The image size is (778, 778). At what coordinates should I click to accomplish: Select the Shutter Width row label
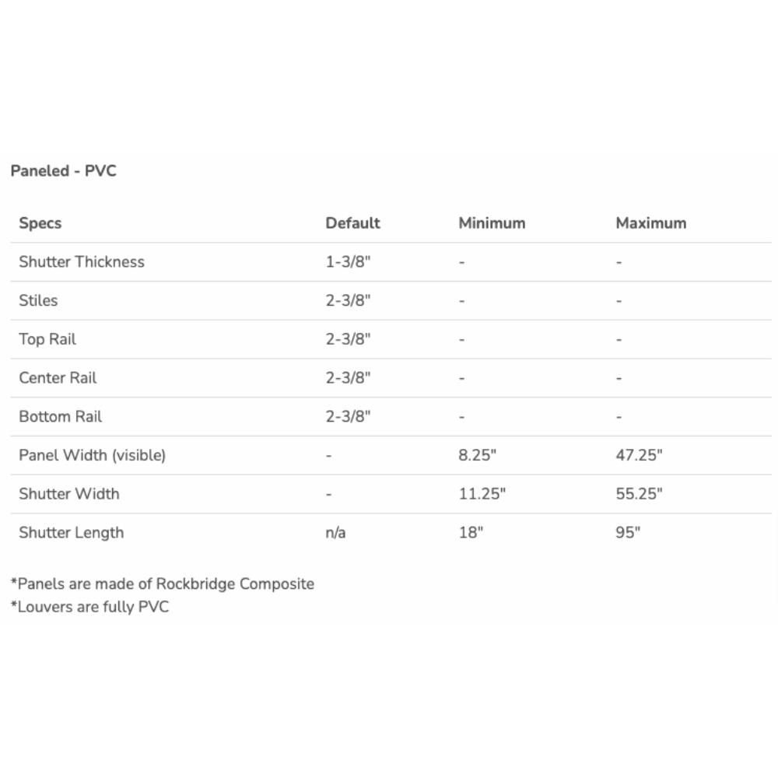click(69, 494)
